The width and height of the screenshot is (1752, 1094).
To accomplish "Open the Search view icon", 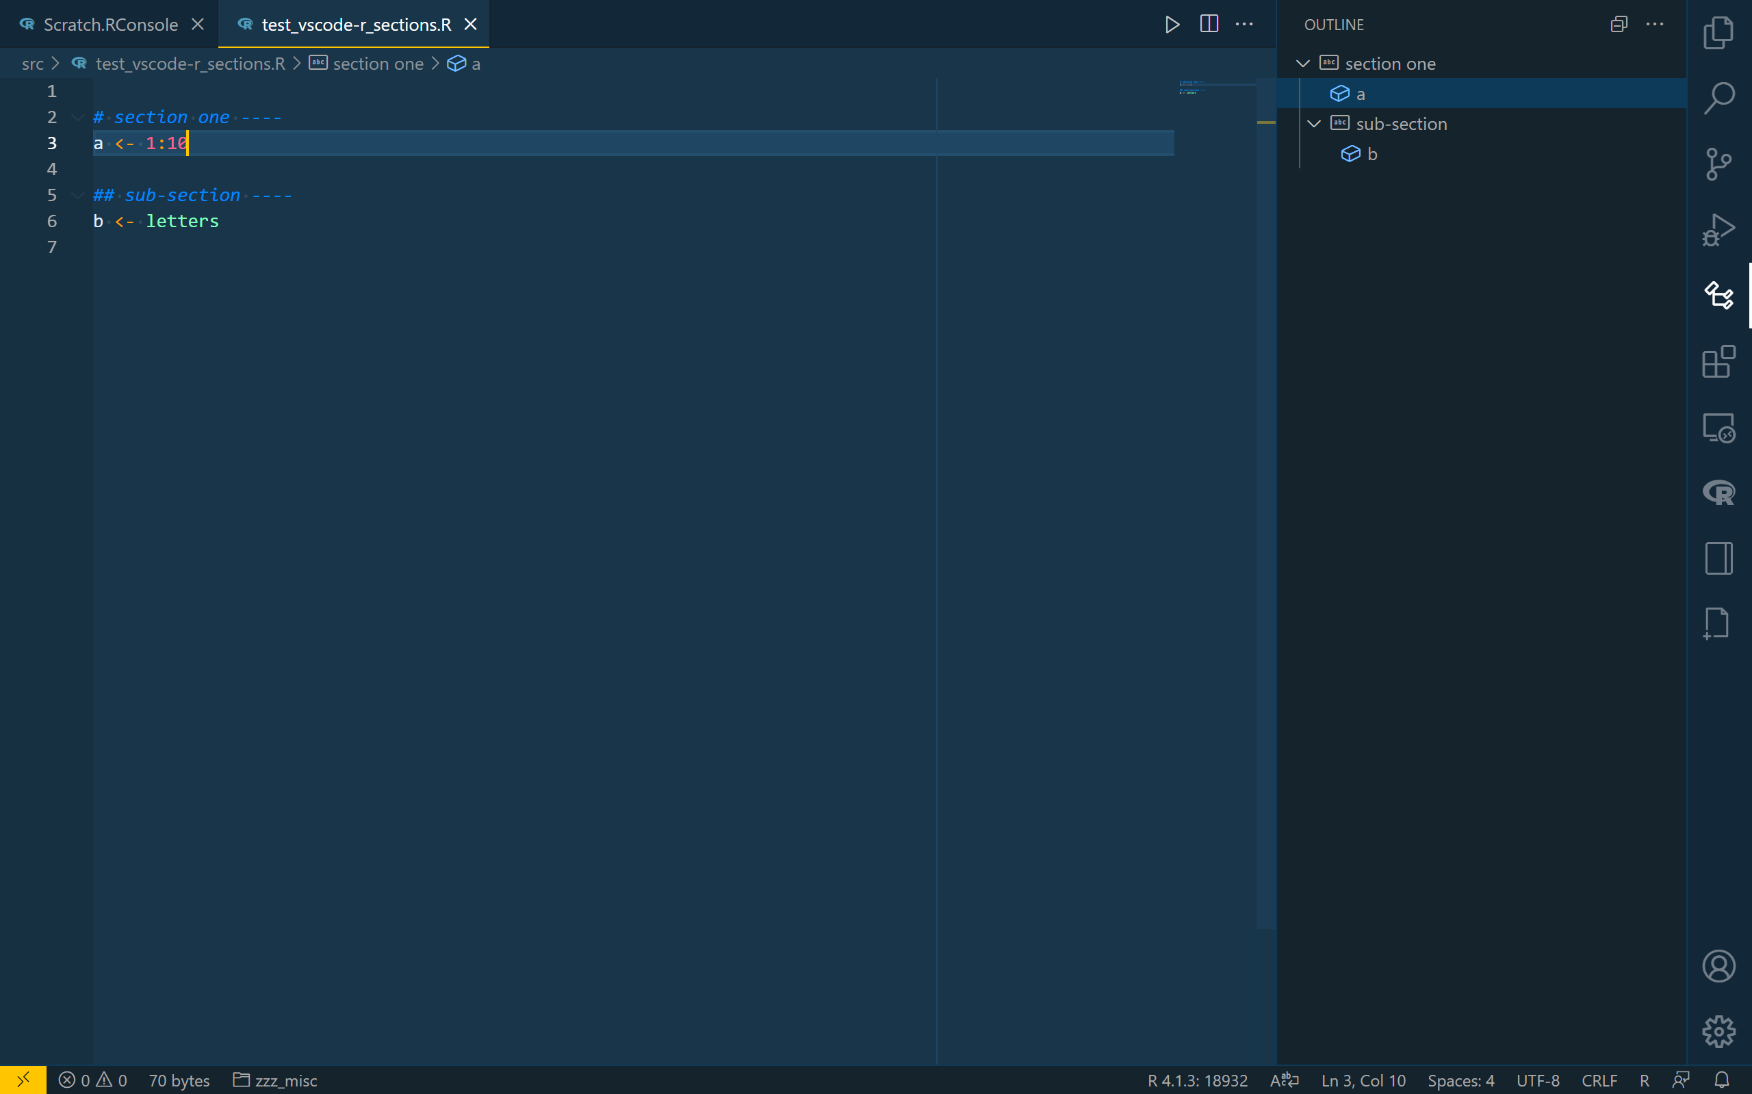I will [1718, 98].
